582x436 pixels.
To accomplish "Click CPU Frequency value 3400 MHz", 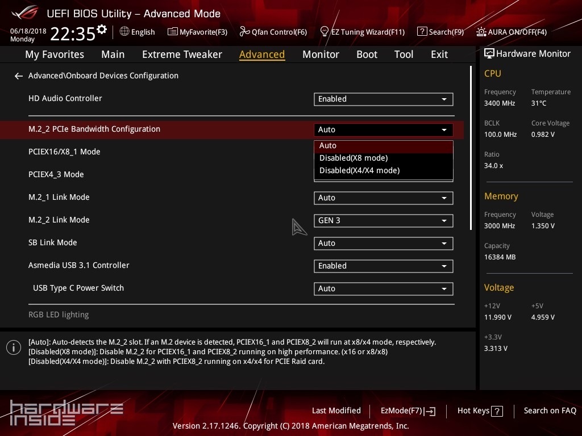I will pyautogui.click(x=499, y=103).
